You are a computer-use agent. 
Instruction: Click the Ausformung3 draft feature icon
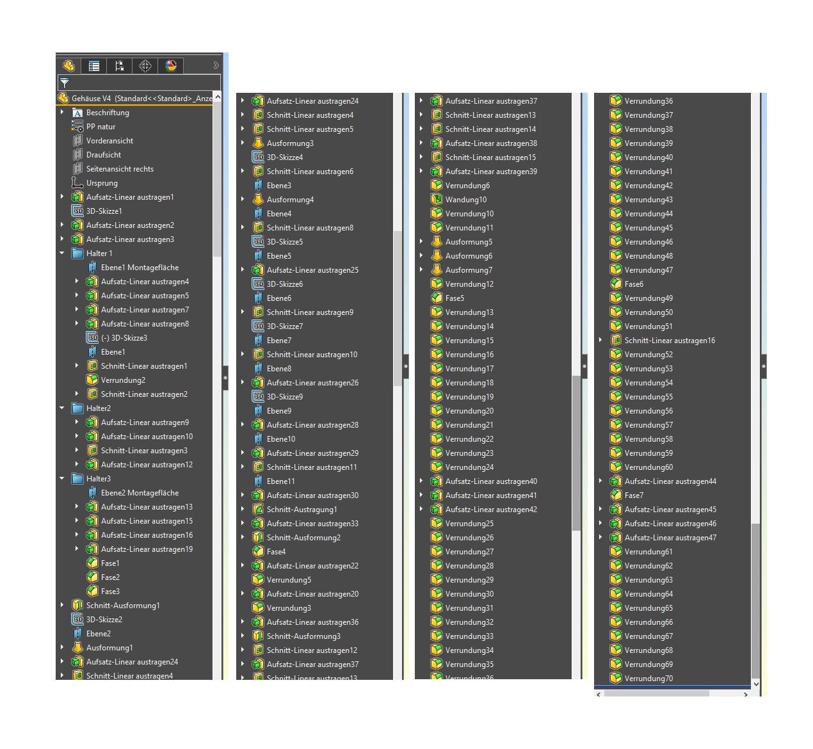point(258,143)
